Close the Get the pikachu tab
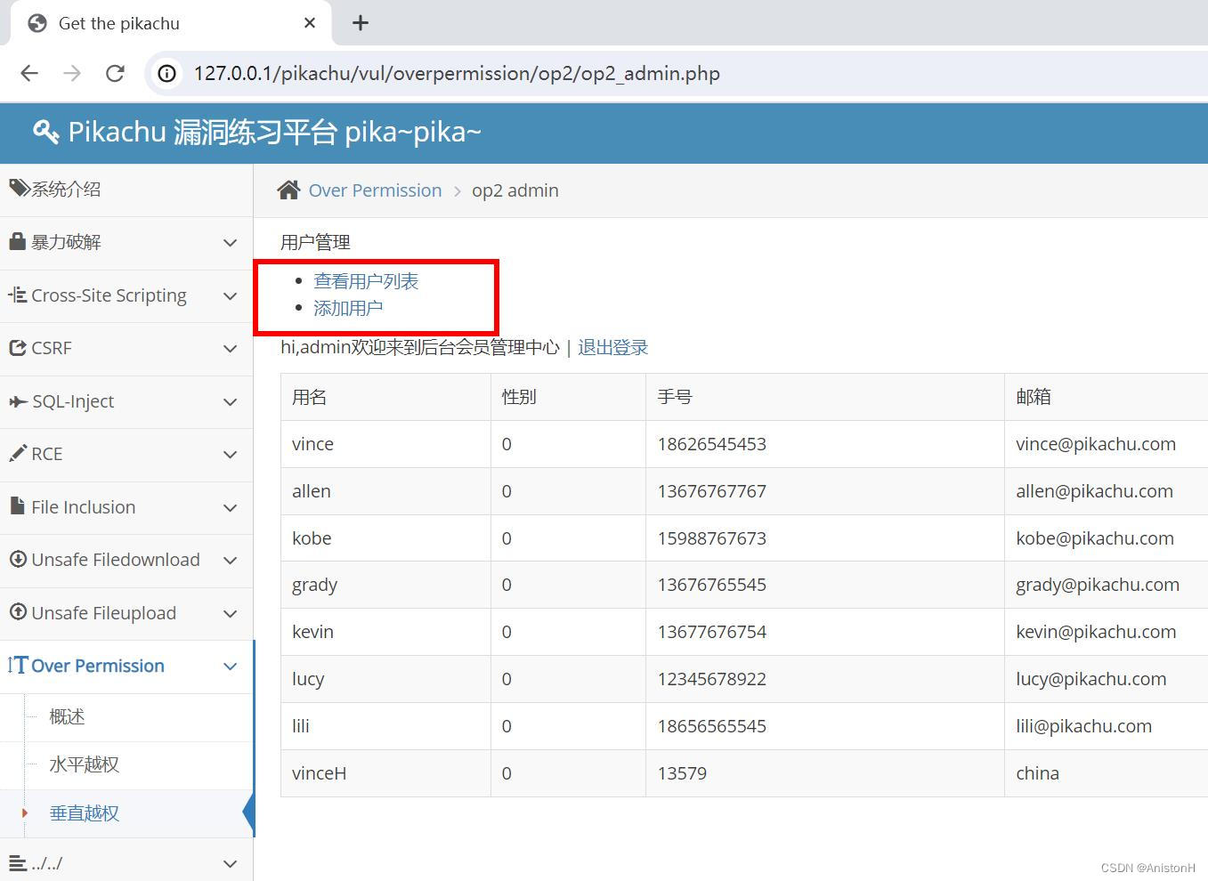 click(x=310, y=23)
